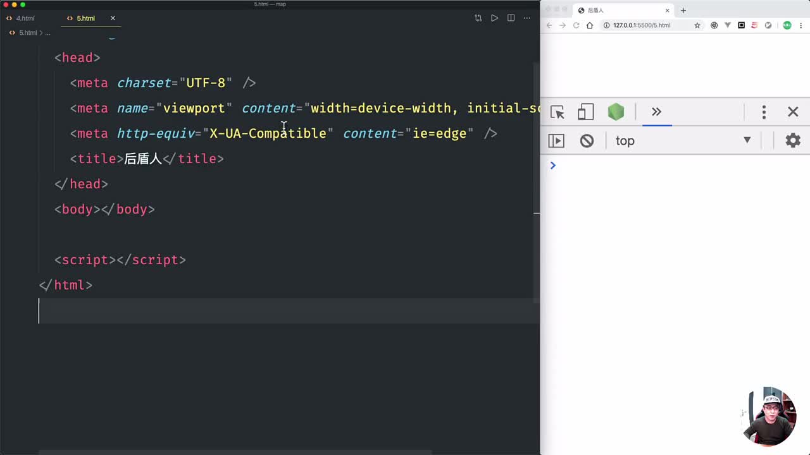Click the "X-UA-Compatible" attribute value
810x455 pixels.
coord(268,133)
